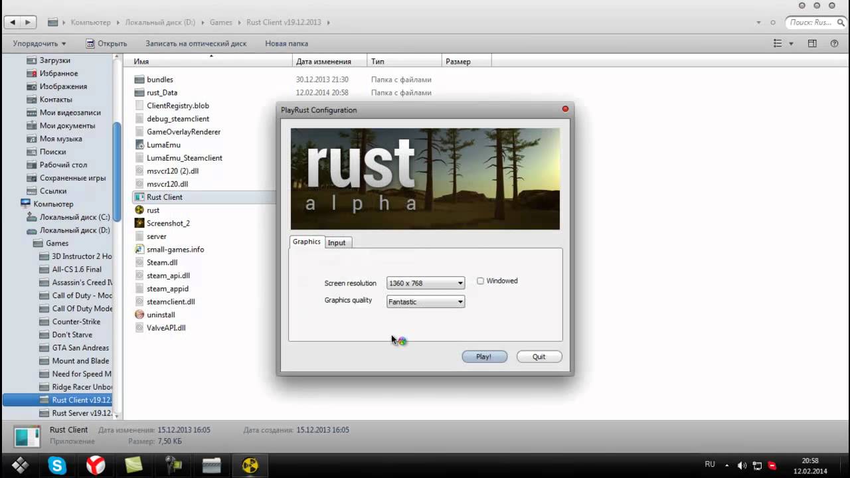Screen dimensions: 850x478
Task: Select the Steam.dll file icon
Action: pyautogui.click(x=139, y=262)
